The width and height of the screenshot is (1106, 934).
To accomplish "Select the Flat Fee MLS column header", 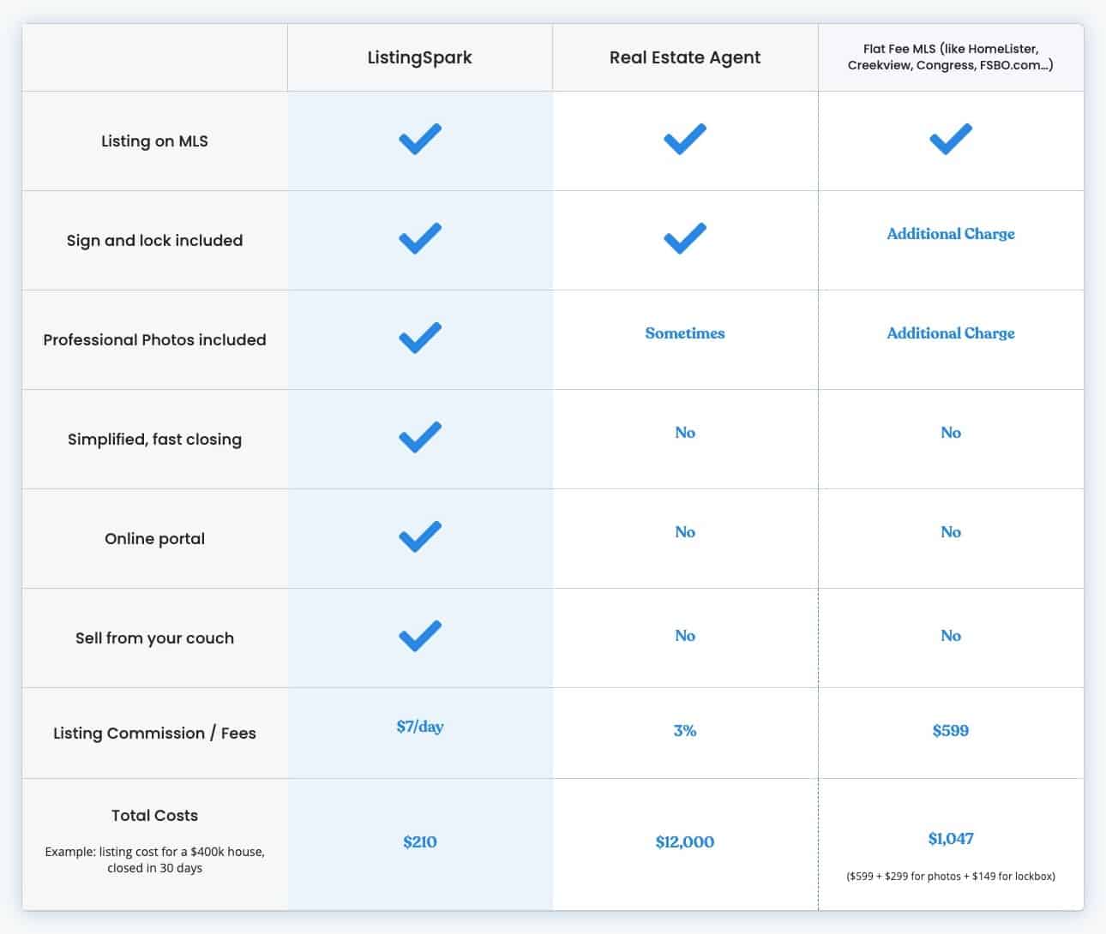I will 951,57.
